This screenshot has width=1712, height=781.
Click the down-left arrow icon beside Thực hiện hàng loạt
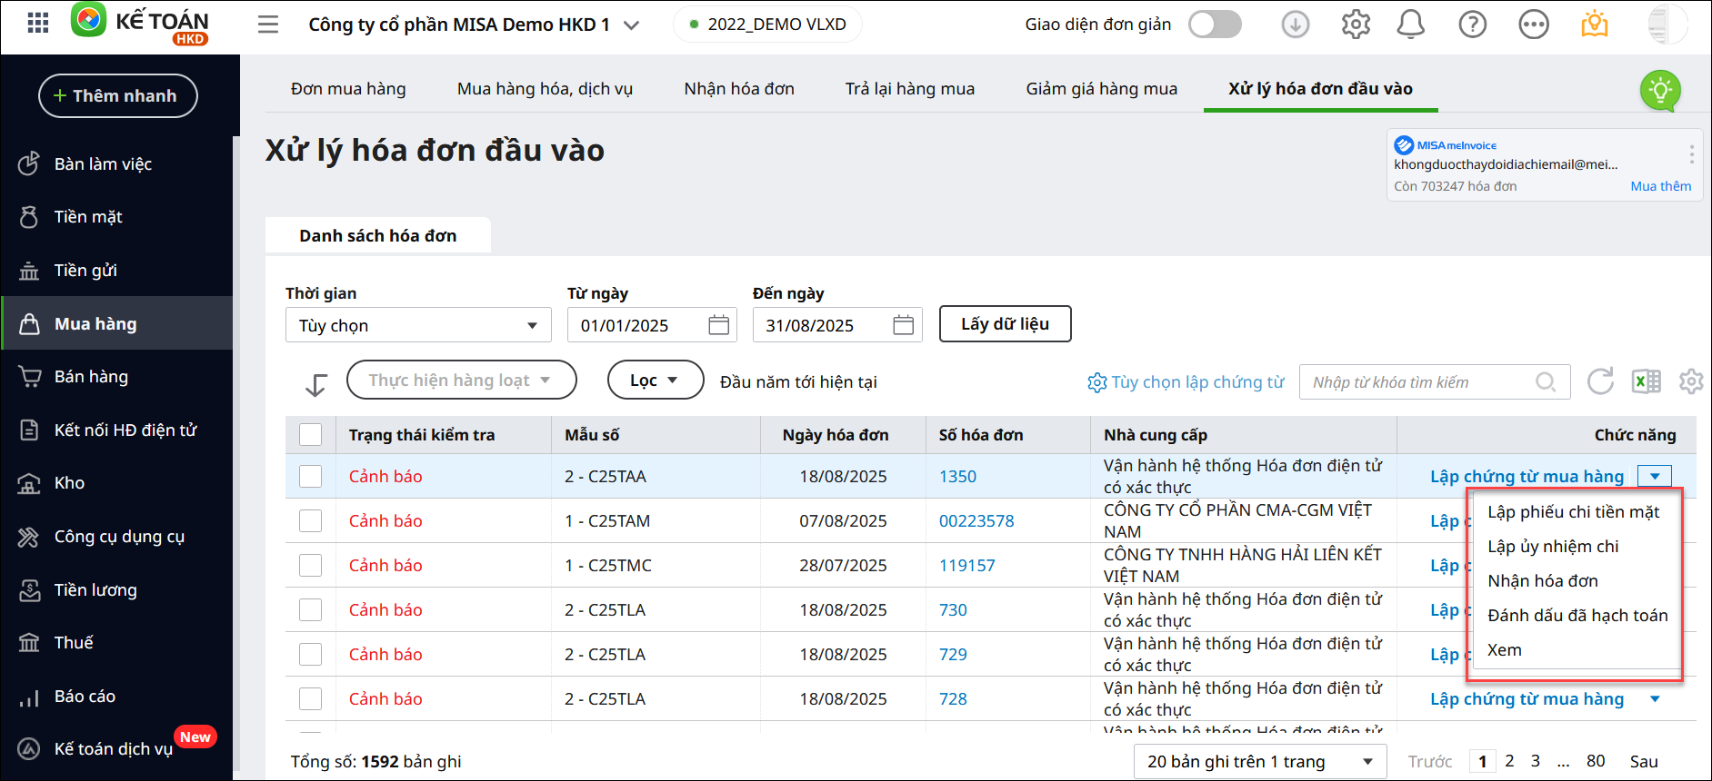pyautogui.click(x=315, y=384)
